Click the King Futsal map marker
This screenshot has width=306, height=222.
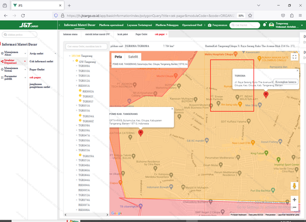[x=266, y=153]
